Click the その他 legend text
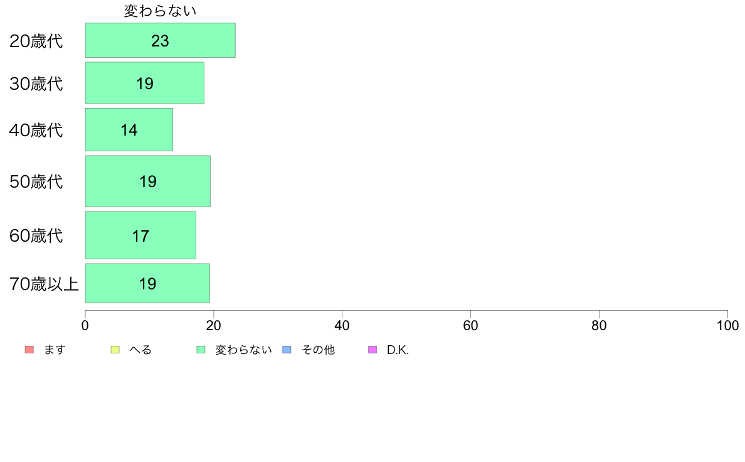 coord(318,350)
